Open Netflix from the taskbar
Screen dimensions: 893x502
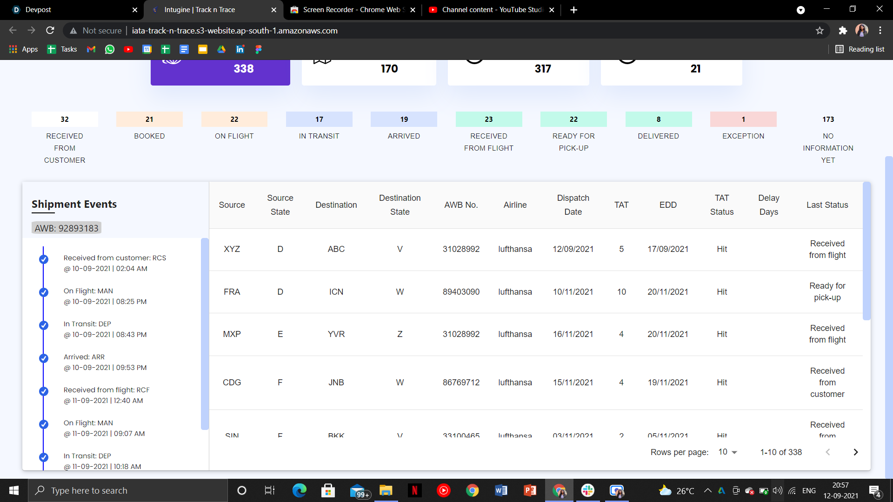click(x=414, y=490)
